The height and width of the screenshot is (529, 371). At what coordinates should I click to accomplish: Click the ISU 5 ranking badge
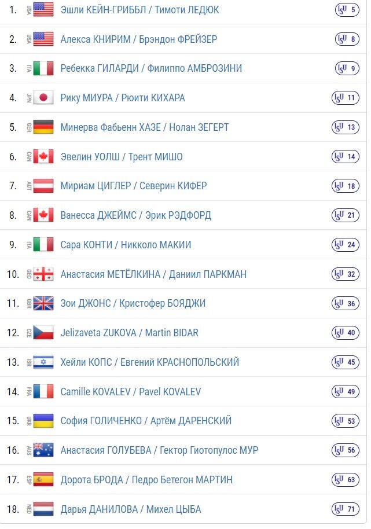(347, 10)
